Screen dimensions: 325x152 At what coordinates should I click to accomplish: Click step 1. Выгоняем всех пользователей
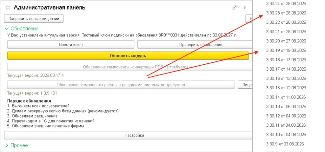tap(38, 106)
